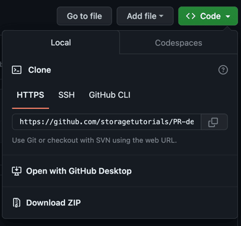The image size is (241, 226).
Task: Open the Clone help question mark icon
Action: point(223,70)
